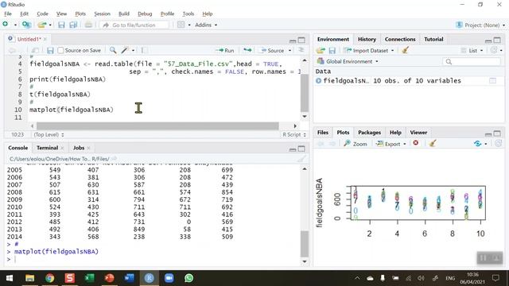509x286 pixels.
Task: Save workspace icon in Environment pane
Action: [332, 51]
